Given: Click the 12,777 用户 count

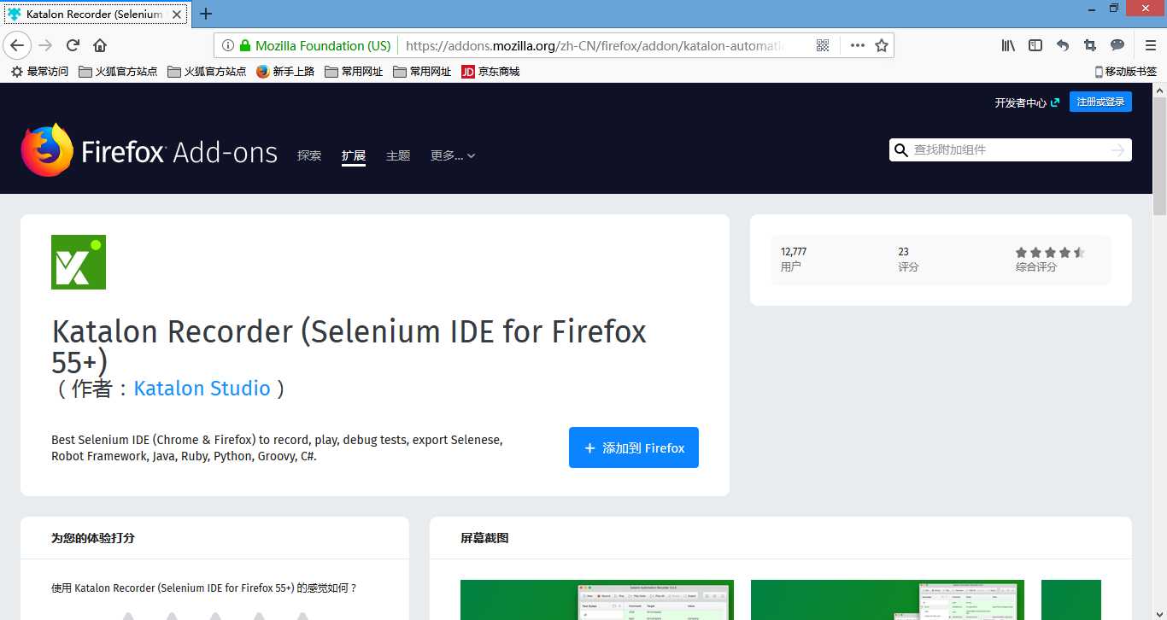Looking at the screenshot, I should (x=794, y=259).
